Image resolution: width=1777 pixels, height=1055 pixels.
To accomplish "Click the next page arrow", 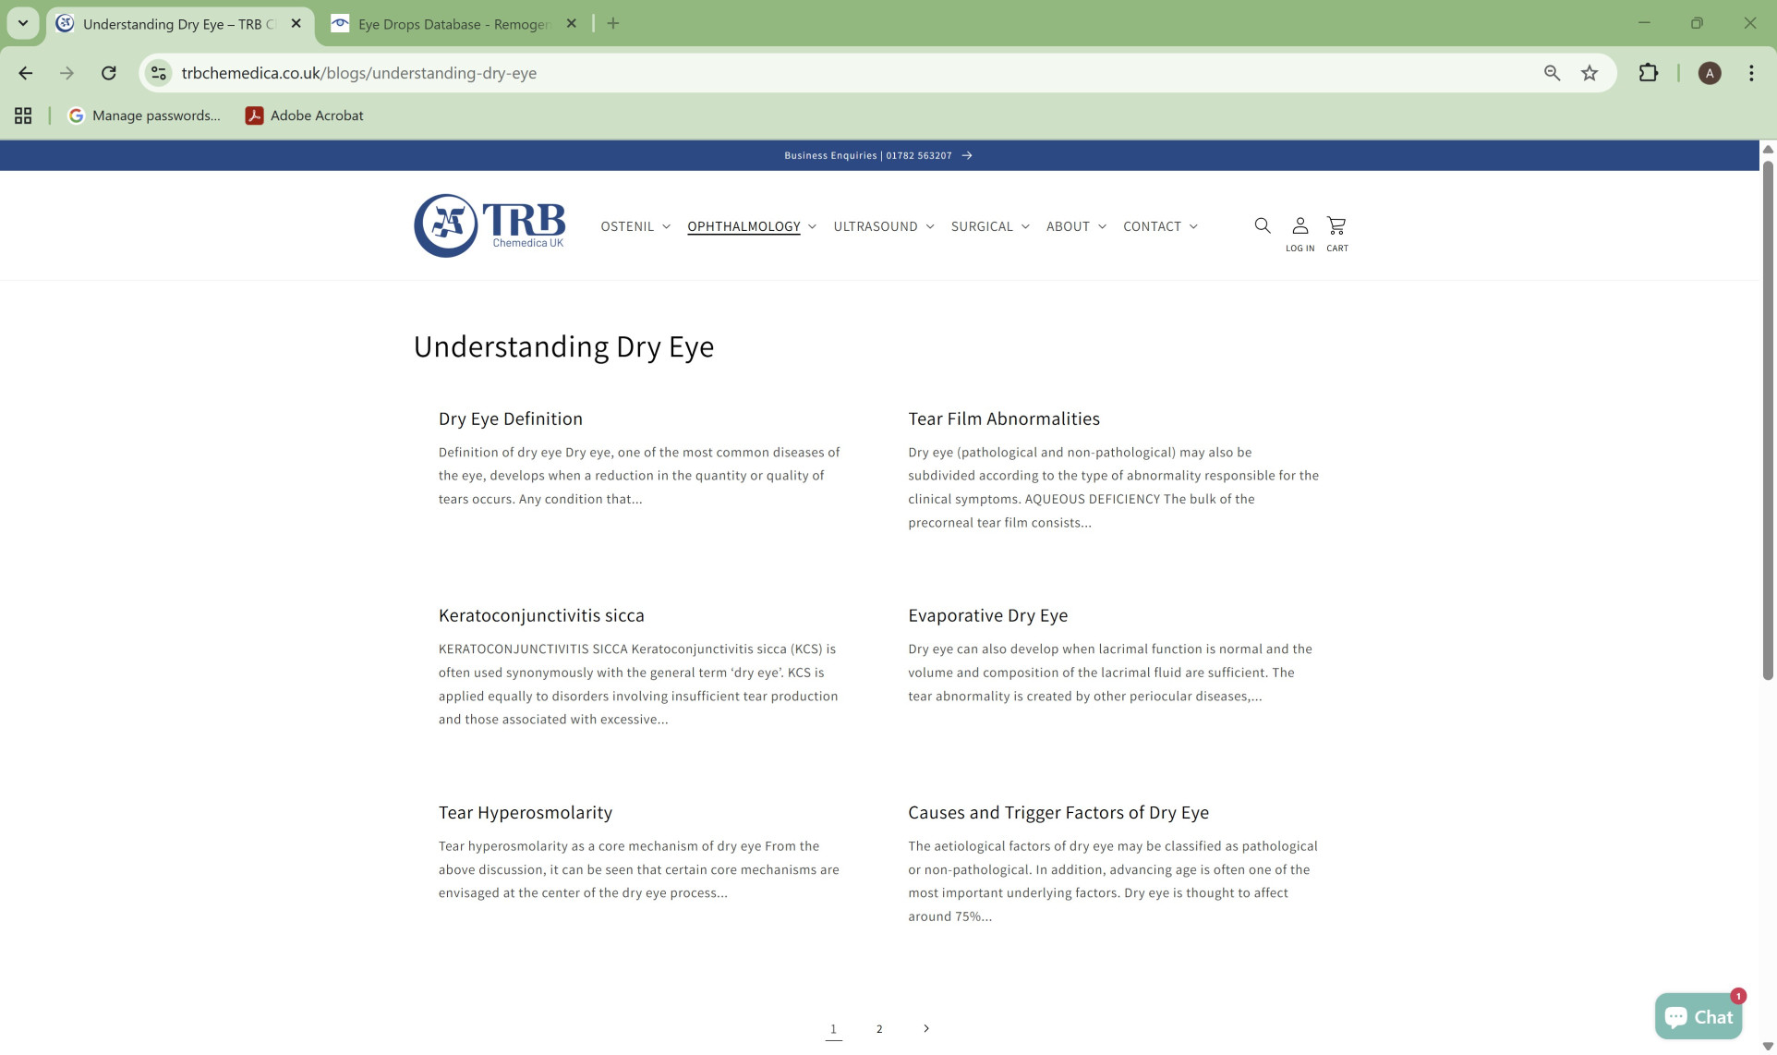I will 925,1028.
